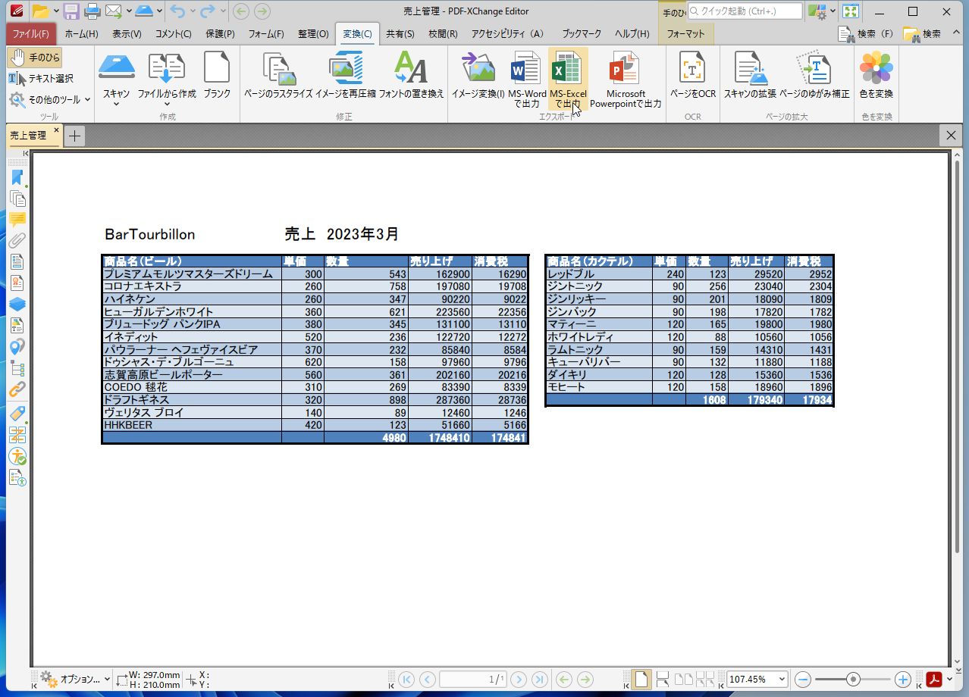Open the Layers panel from the sidebar
The height and width of the screenshot is (697, 969).
18,304
